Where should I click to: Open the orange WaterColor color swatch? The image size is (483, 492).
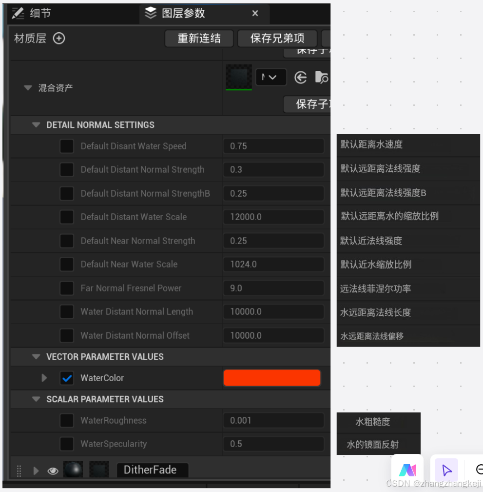tap(271, 378)
